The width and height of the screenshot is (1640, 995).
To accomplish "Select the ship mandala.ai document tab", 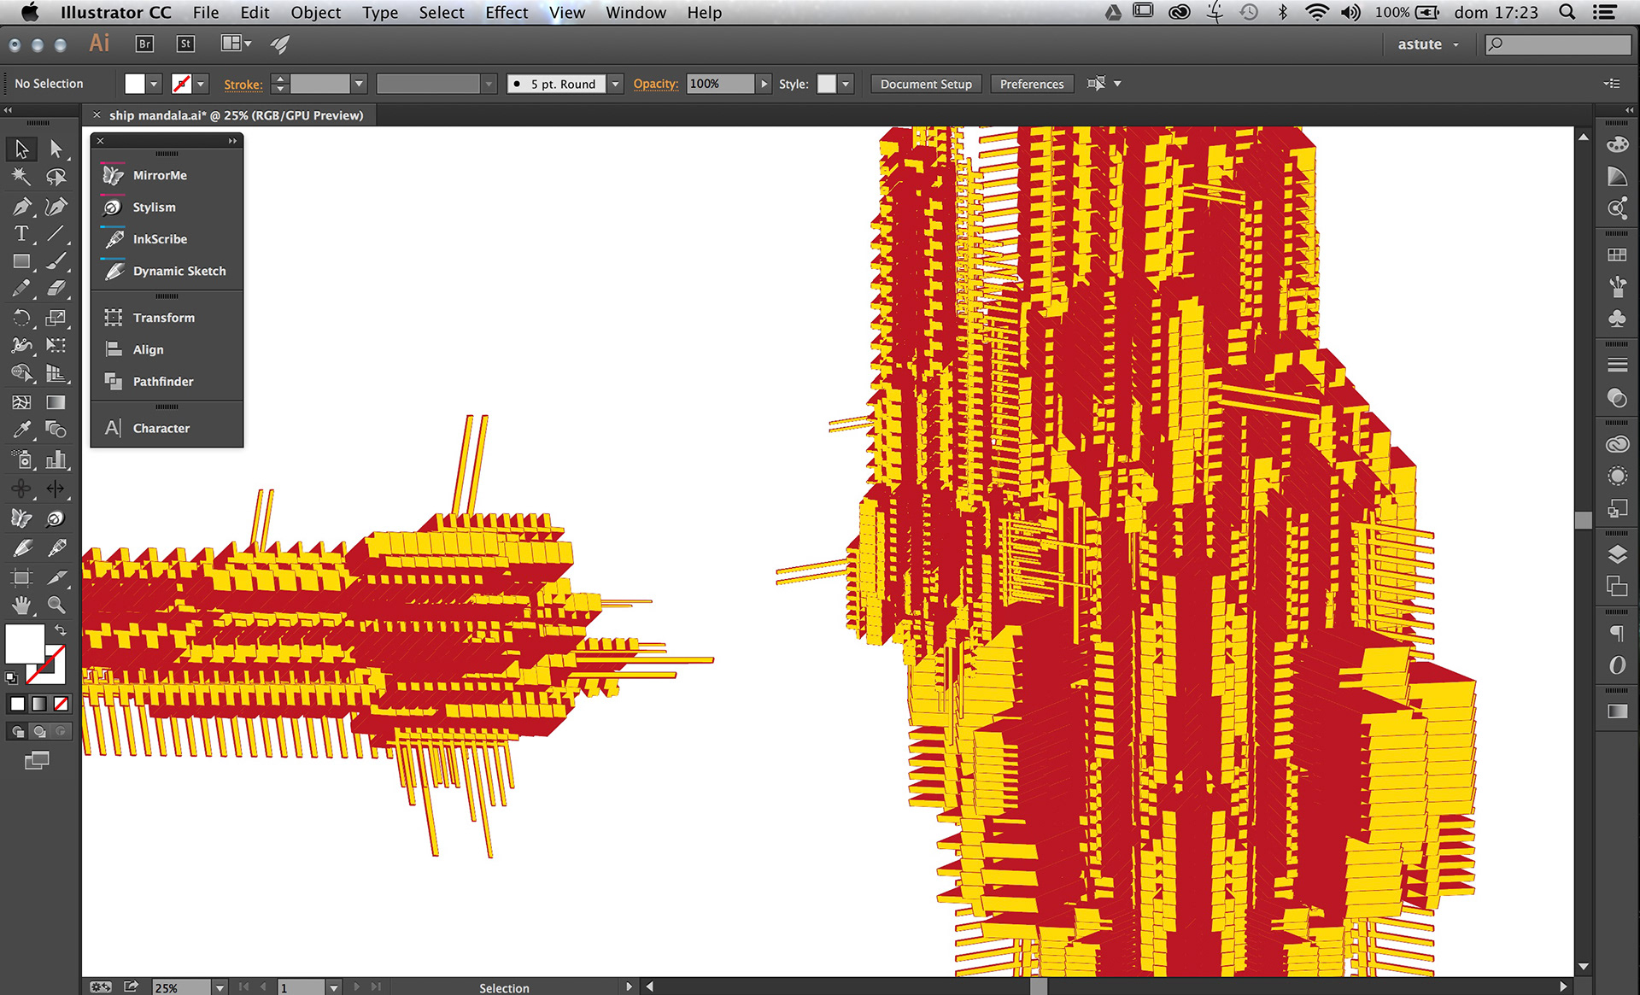I will point(235,115).
